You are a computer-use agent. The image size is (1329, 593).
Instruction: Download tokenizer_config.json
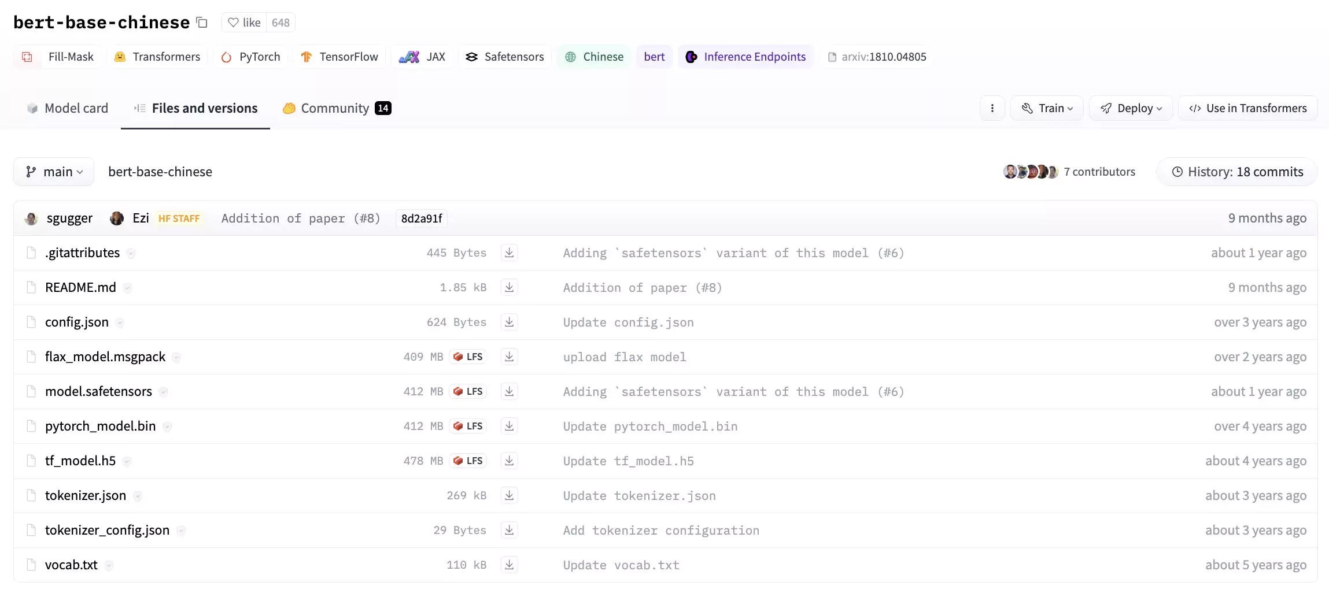point(509,530)
